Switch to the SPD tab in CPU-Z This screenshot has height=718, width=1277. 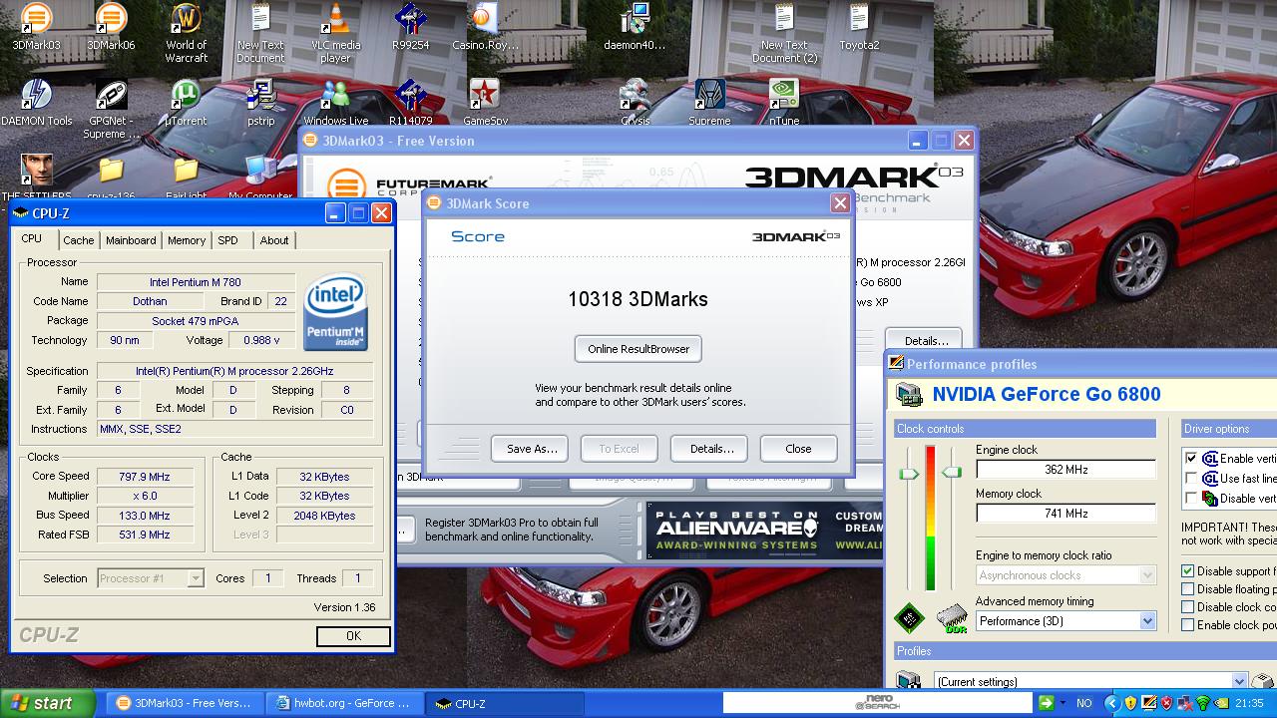(228, 240)
